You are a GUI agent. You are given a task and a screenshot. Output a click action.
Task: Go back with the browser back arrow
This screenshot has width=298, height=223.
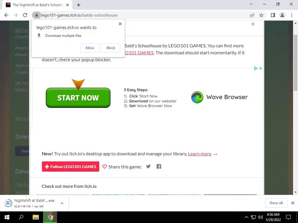[x=6, y=15]
